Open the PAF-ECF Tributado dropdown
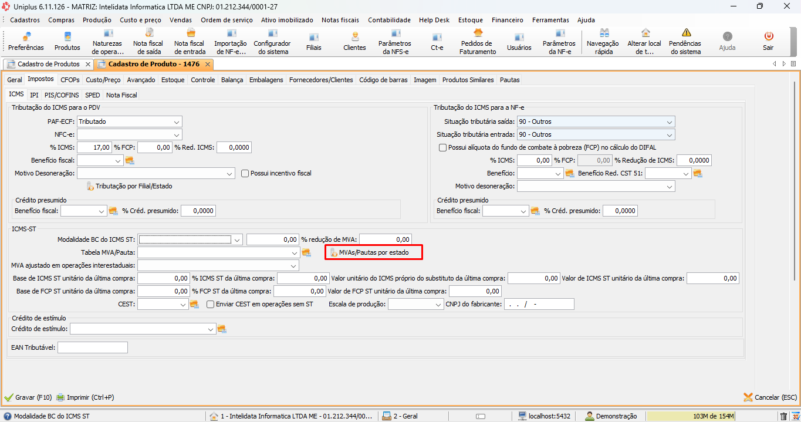 point(177,121)
